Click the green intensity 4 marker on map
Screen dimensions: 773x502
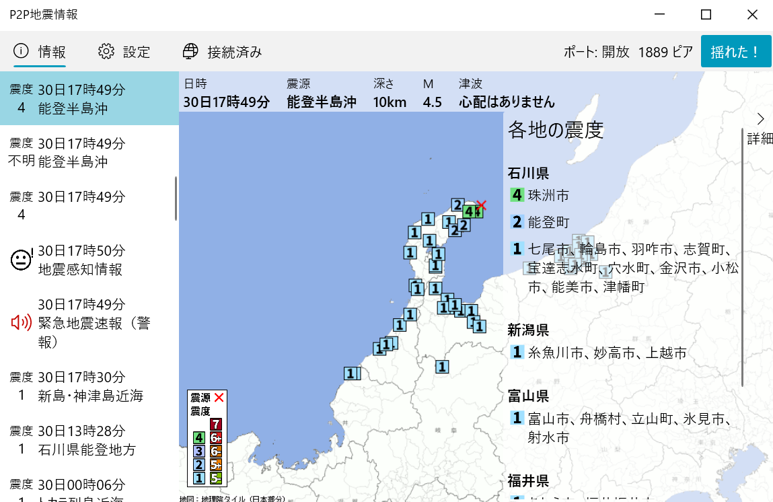(470, 211)
